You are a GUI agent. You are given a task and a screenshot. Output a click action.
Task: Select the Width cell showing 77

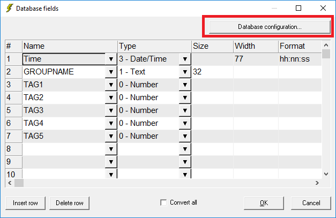click(256, 59)
